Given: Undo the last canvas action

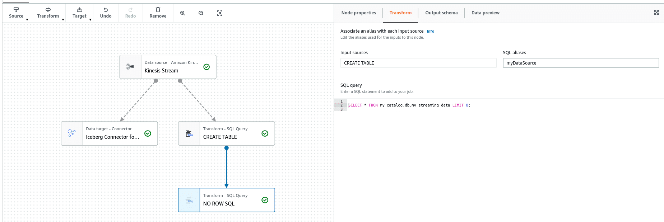Looking at the screenshot, I should click(106, 13).
